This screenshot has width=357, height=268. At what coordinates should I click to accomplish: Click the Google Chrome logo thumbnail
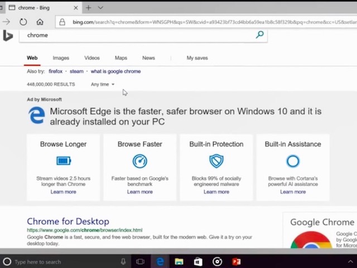coord(311,240)
